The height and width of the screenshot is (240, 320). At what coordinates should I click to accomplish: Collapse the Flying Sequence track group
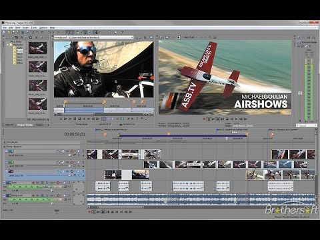(x=4, y=147)
